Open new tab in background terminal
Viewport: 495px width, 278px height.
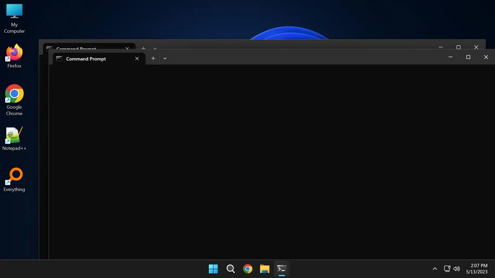coord(143,47)
